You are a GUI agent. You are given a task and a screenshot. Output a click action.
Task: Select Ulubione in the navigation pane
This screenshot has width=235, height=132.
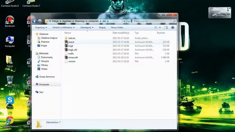point(44,34)
